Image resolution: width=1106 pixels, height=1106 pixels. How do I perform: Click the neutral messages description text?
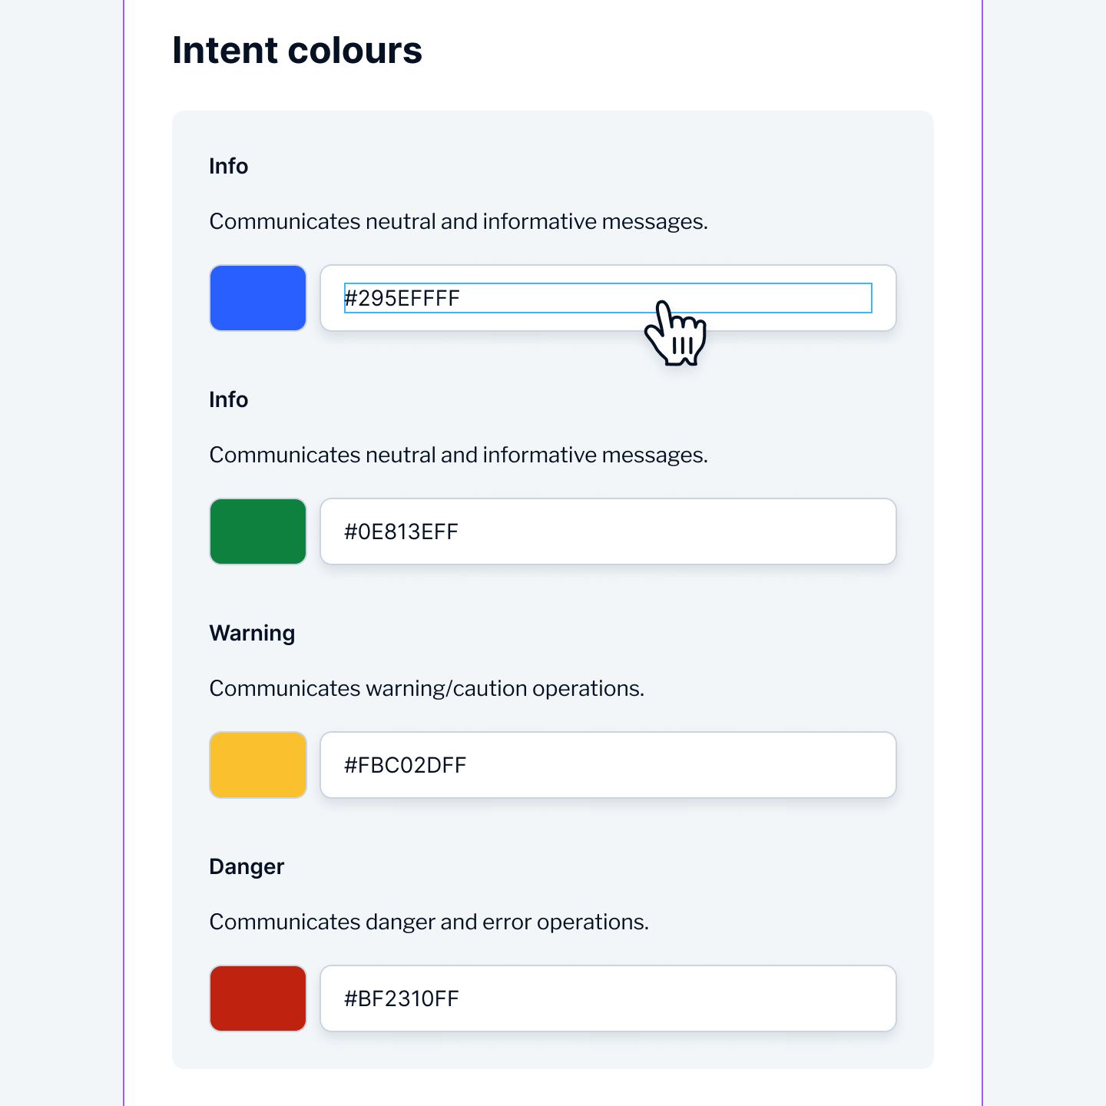pos(459,221)
